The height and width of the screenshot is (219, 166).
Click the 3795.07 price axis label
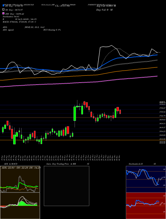click(162, 108)
